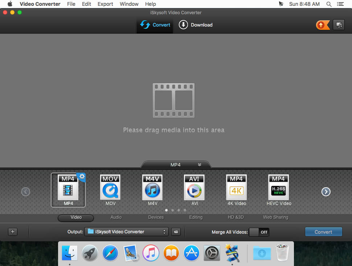Open MP4 preset settings gear

82,176
